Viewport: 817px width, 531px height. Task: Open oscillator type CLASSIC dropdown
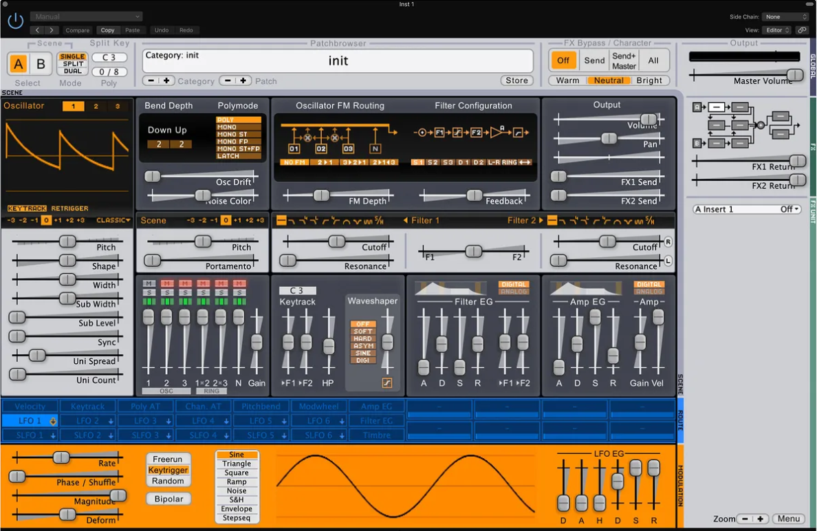tap(113, 220)
